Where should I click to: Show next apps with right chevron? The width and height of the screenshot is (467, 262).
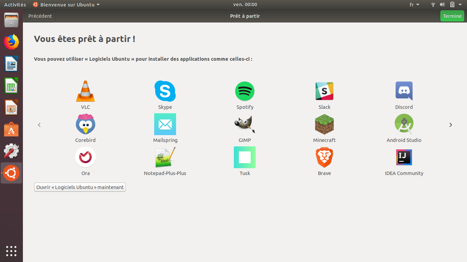[451, 125]
